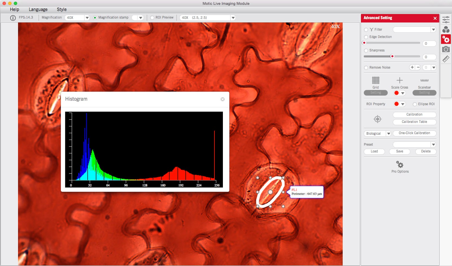
Task: Open the ROI Property color dropdown
Action: [403, 104]
